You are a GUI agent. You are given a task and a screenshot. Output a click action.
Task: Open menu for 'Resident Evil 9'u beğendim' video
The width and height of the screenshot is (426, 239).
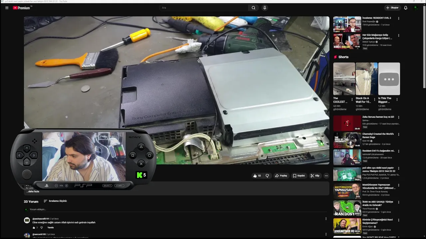pyautogui.click(x=398, y=151)
